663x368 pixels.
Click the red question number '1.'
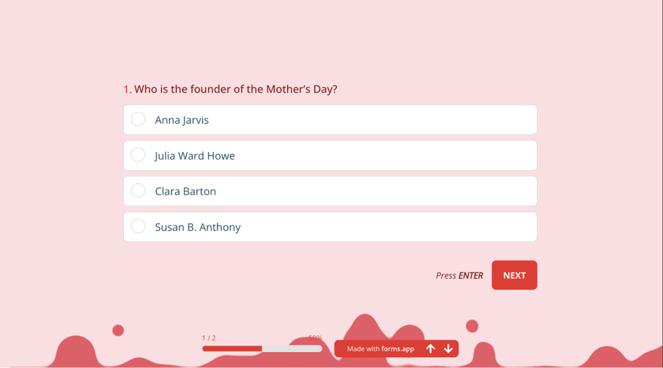pyautogui.click(x=127, y=89)
